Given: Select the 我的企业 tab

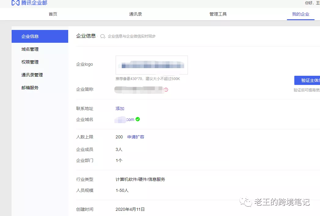Looking at the screenshot, I should pyautogui.click(x=300, y=14).
